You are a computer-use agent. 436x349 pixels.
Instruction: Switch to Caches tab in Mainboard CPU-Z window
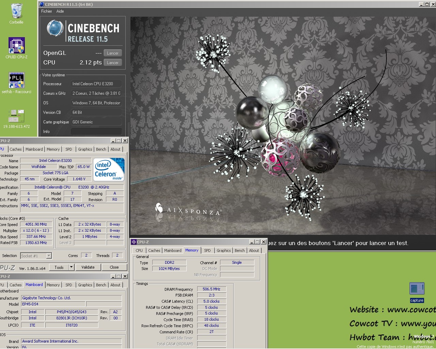[x=16, y=285]
